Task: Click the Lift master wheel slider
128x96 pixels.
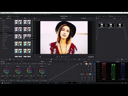Action: point(6,78)
